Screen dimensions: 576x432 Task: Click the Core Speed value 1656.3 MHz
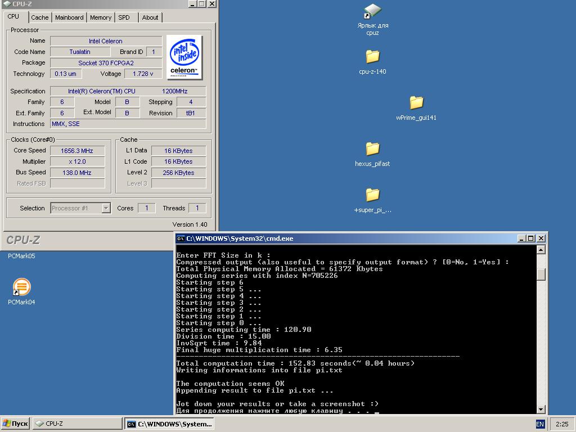77,151
